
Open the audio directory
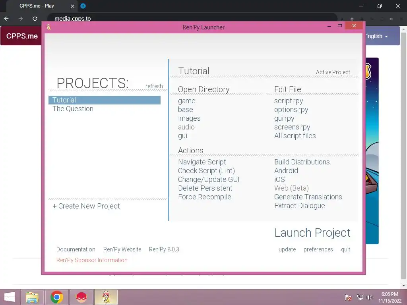pyautogui.click(x=186, y=127)
